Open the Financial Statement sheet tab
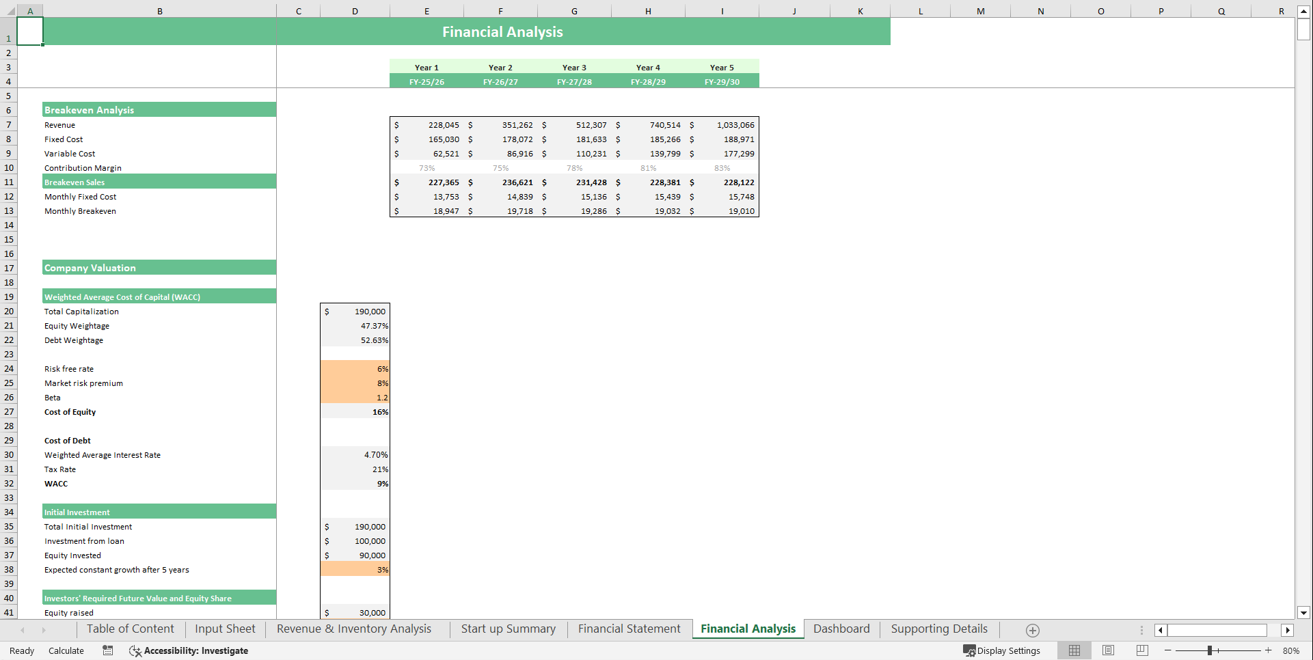This screenshot has height=660, width=1313. (x=628, y=629)
